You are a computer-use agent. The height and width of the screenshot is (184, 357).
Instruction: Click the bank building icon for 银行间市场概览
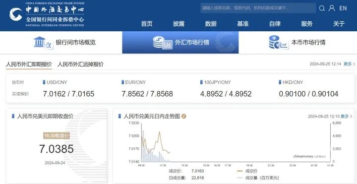pyautogui.click(x=43, y=43)
